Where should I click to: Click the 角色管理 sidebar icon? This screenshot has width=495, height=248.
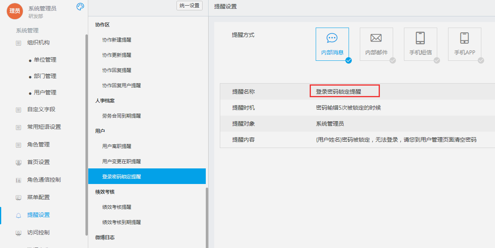click(18, 145)
